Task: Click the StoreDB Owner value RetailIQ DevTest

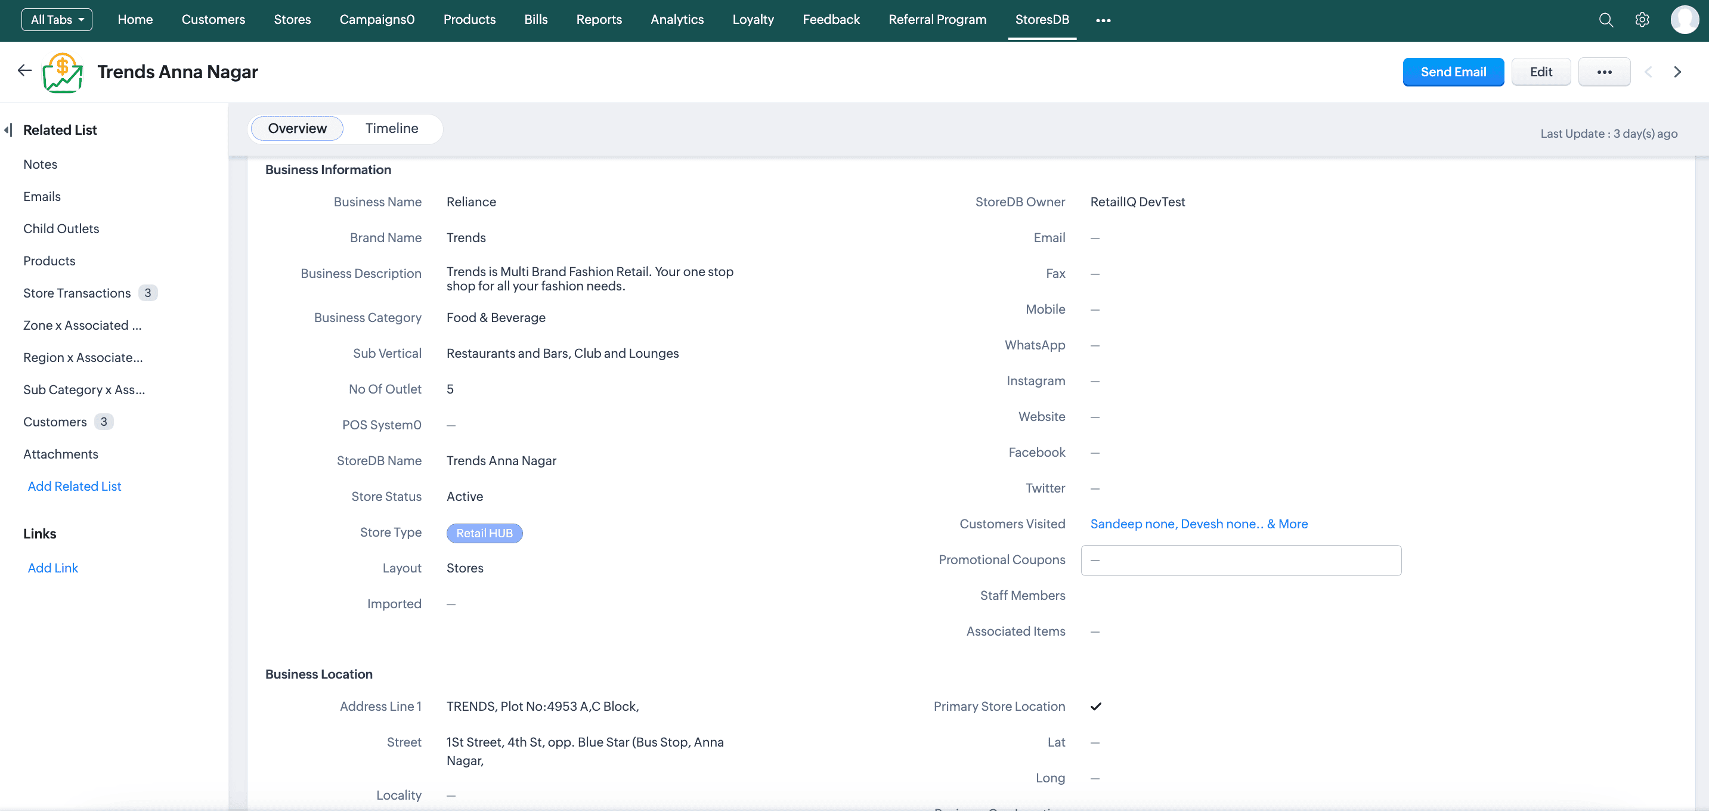Action: pyautogui.click(x=1137, y=202)
